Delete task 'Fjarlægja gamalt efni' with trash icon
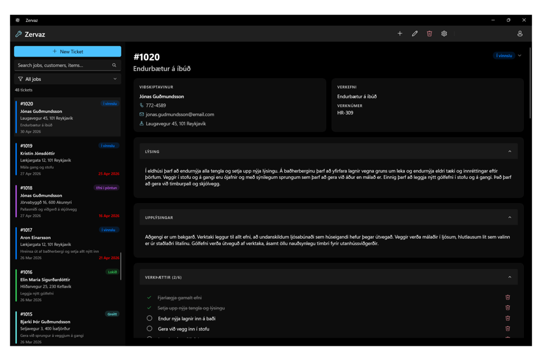This screenshot has height=361, width=542. tap(508, 297)
